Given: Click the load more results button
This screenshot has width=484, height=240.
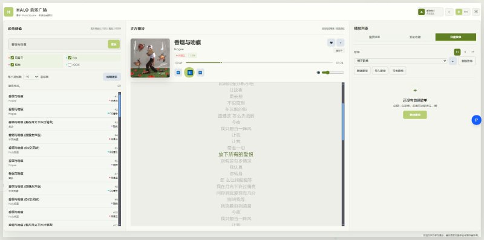Looking at the screenshot, I should tap(112, 77).
